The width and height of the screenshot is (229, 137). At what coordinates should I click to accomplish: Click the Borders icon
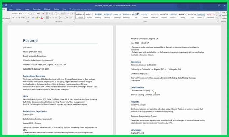click(x=70, y=18)
